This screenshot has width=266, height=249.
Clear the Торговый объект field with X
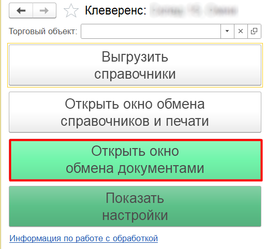[x=241, y=31]
